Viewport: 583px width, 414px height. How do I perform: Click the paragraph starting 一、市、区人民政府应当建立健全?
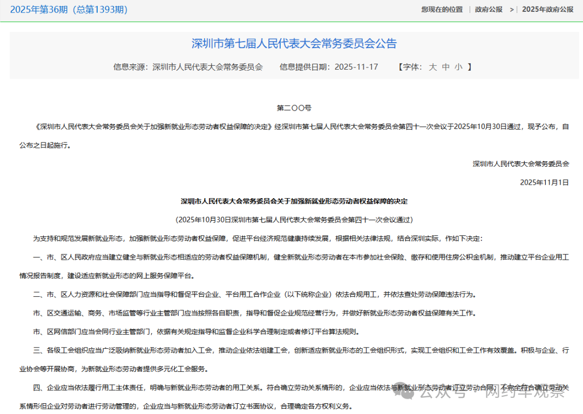point(294,267)
